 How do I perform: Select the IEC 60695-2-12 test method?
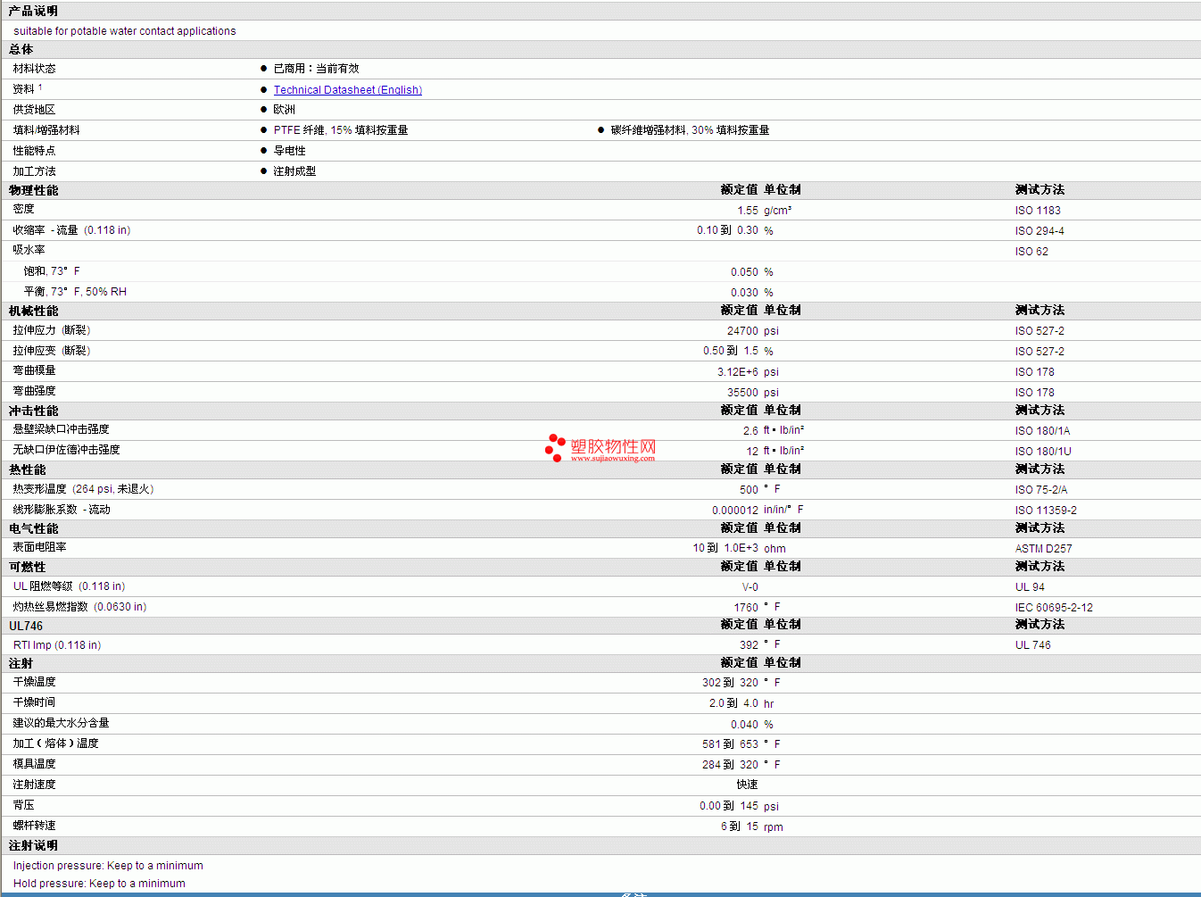pos(1054,608)
